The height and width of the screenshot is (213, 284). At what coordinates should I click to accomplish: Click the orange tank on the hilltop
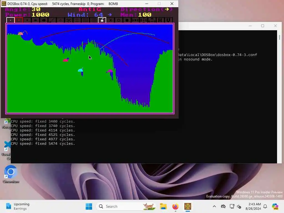coord(21,33)
